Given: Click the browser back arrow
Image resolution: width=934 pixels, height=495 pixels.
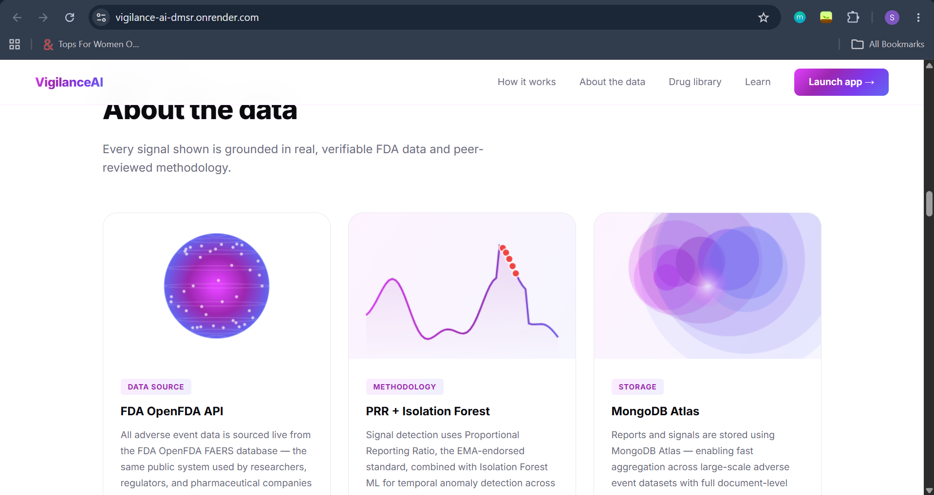Looking at the screenshot, I should (x=17, y=18).
